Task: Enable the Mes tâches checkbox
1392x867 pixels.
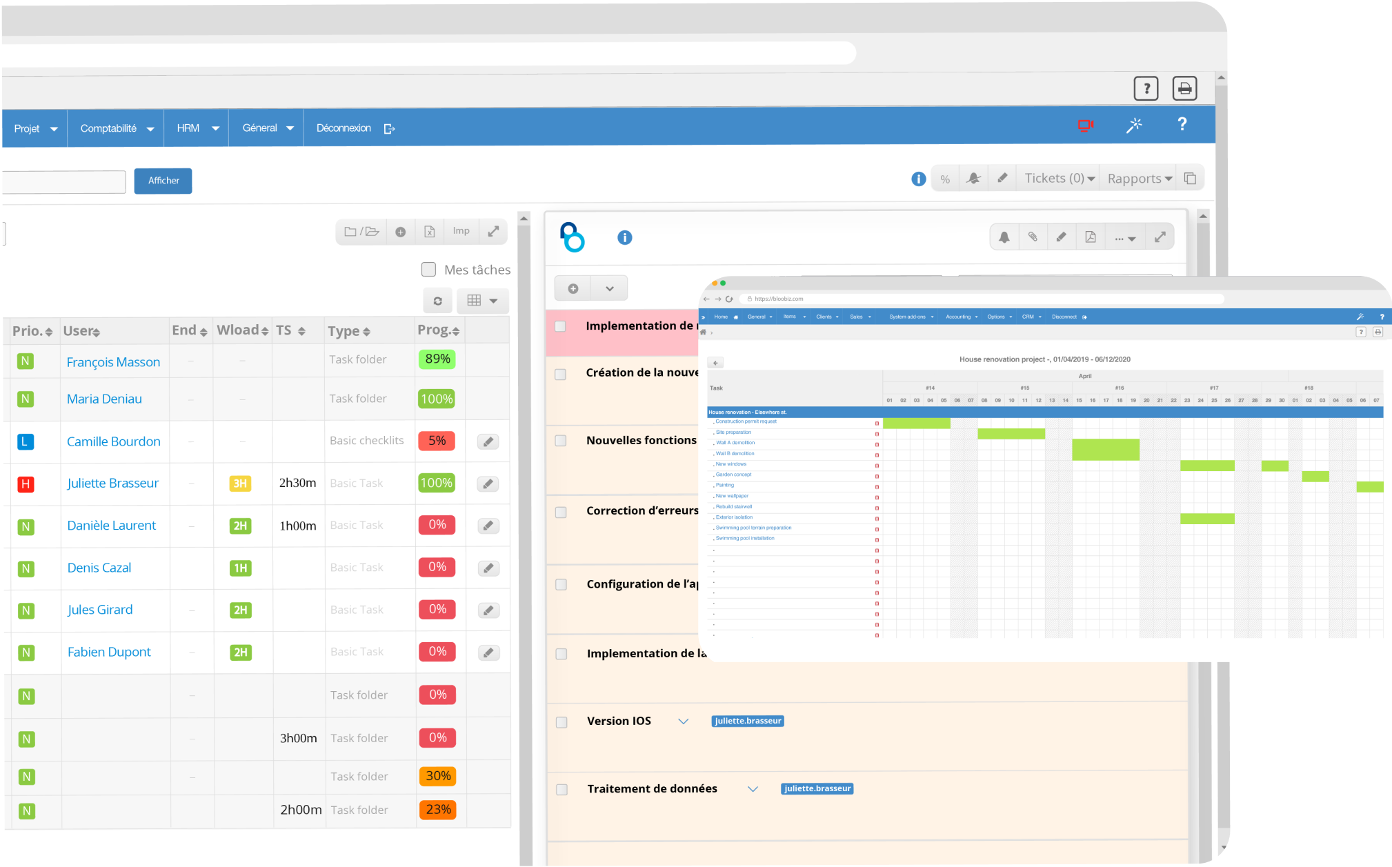Action: (x=428, y=269)
